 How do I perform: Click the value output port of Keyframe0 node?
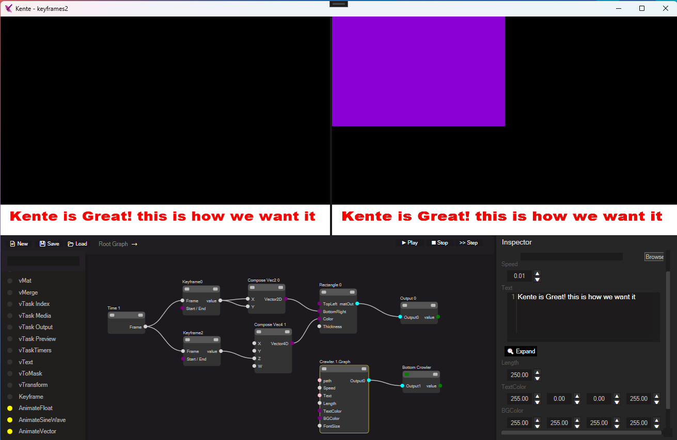(221, 300)
